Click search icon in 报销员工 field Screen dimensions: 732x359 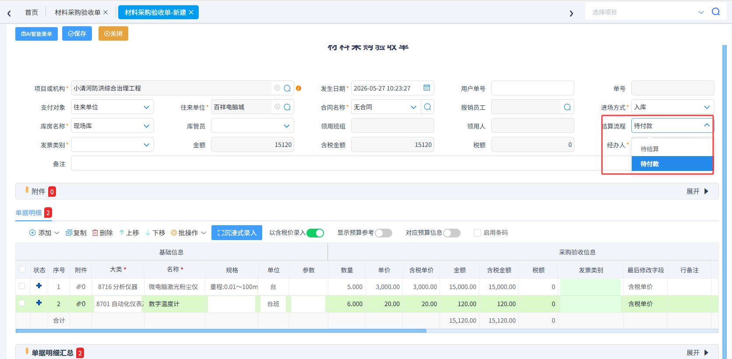(x=567, y=107)
